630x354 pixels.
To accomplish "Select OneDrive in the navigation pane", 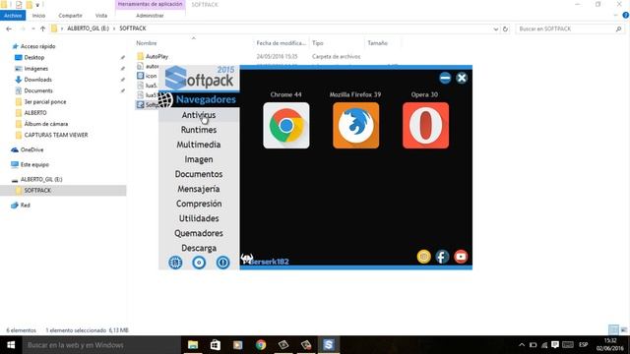I will pyautogui.click(x=31, y=149).
